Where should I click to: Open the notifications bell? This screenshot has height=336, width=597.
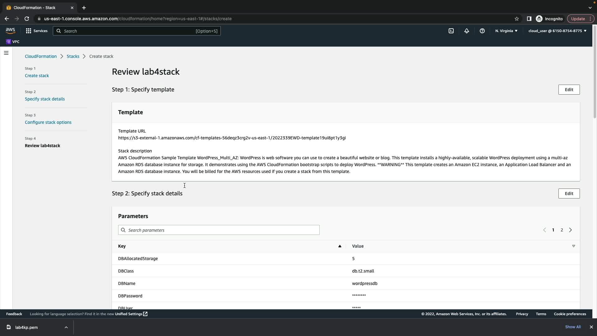[x=467, y=31]
